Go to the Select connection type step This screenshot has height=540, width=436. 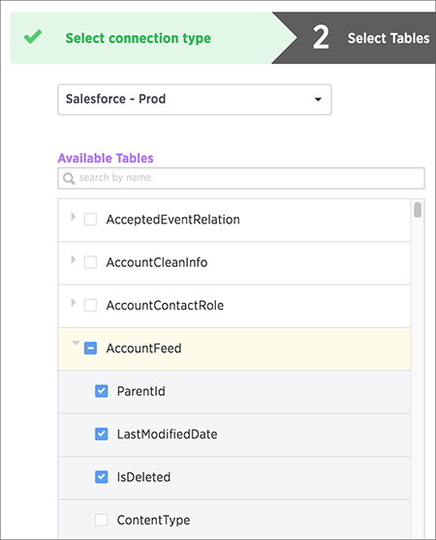(x=139, y=38)
